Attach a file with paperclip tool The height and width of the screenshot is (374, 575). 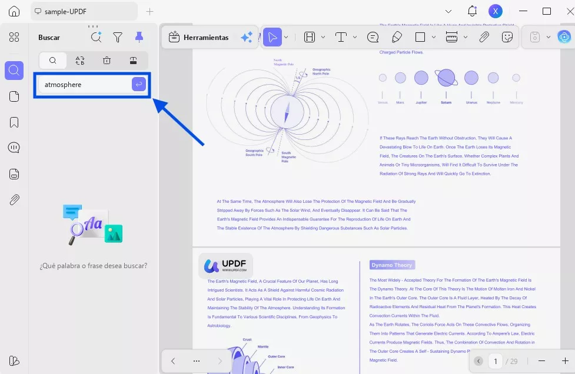(x=484, y=37)
